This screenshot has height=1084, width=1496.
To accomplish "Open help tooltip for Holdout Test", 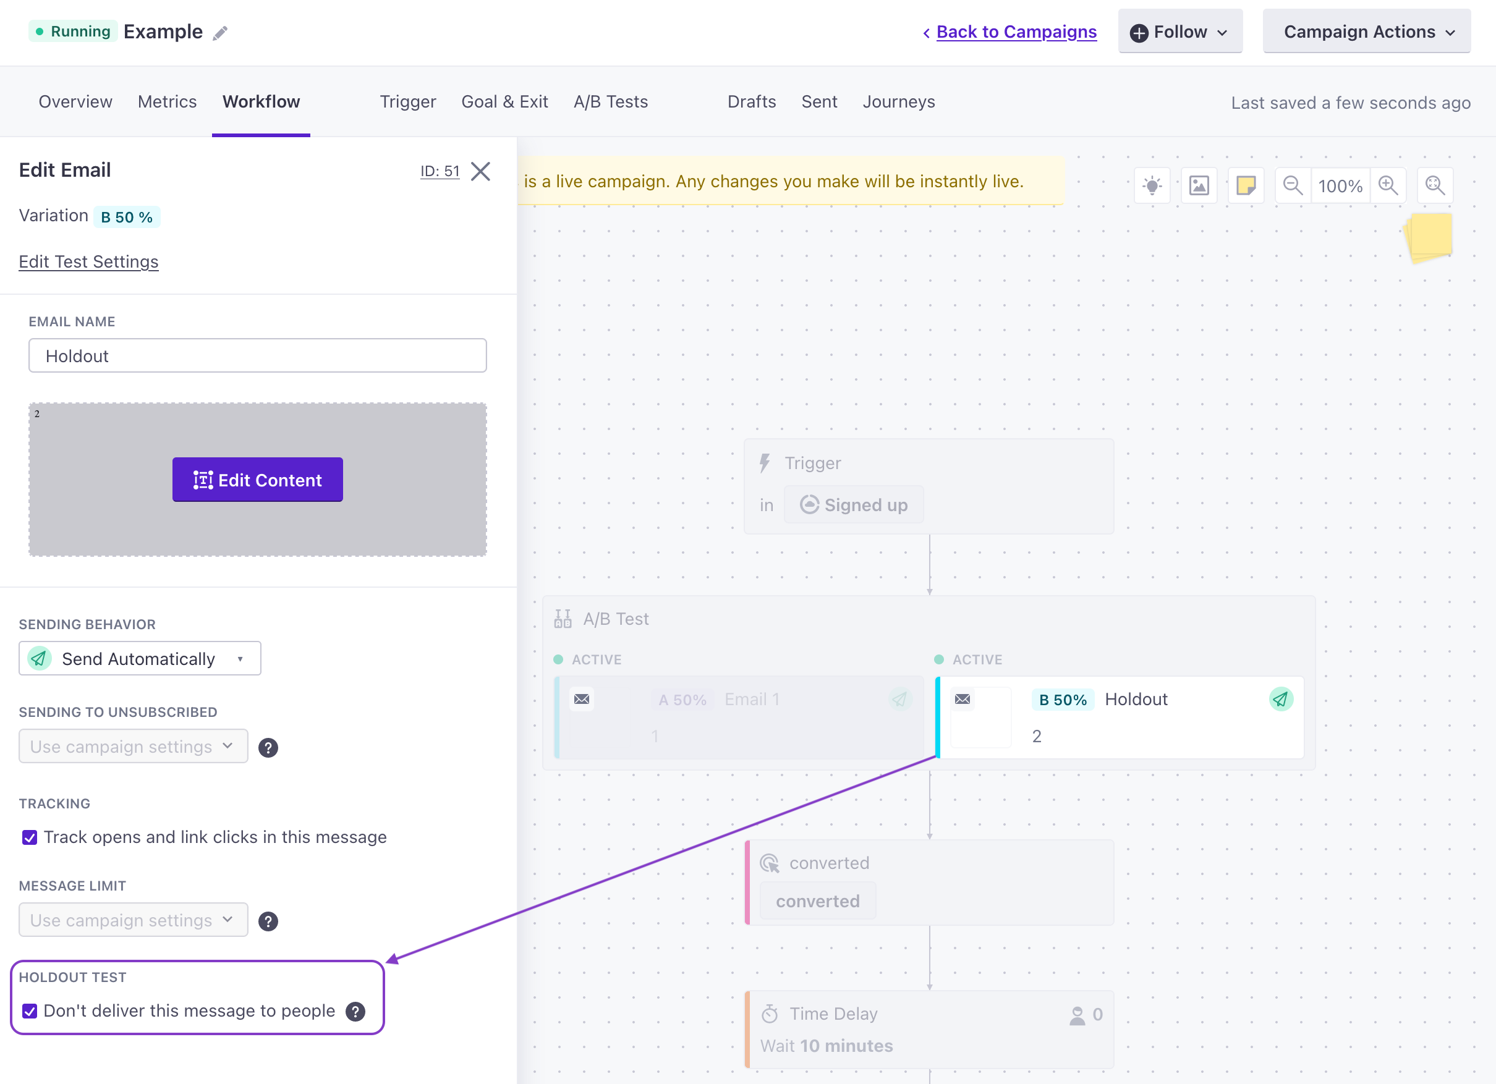I will 355,1012.
